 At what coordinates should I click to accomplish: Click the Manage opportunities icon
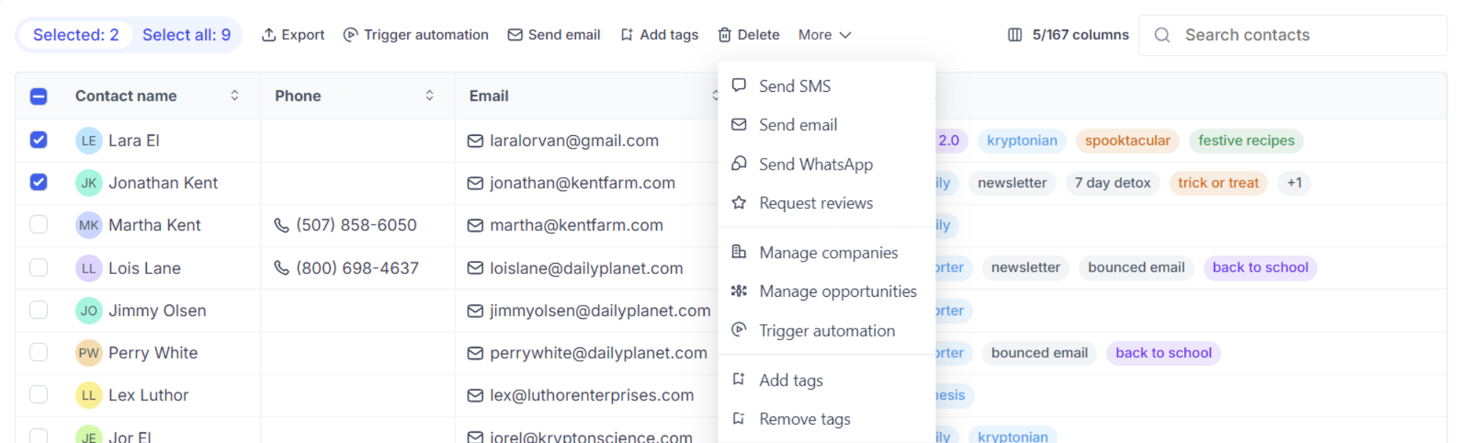pos(739,291)
